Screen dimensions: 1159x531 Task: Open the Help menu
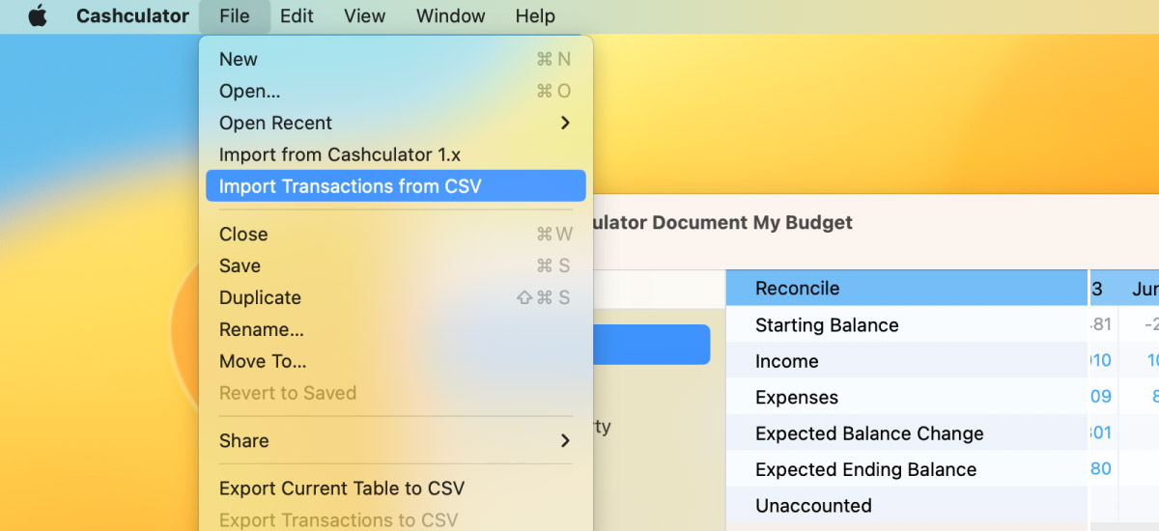tap(535, 16)
